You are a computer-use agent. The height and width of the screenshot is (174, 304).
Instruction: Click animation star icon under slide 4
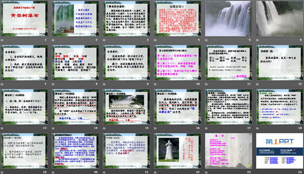(155, 40)
